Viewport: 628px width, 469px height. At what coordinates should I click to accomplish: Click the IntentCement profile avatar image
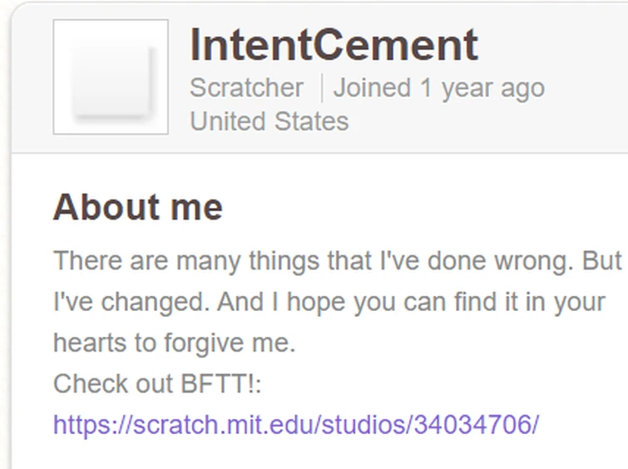pos(111,77)
